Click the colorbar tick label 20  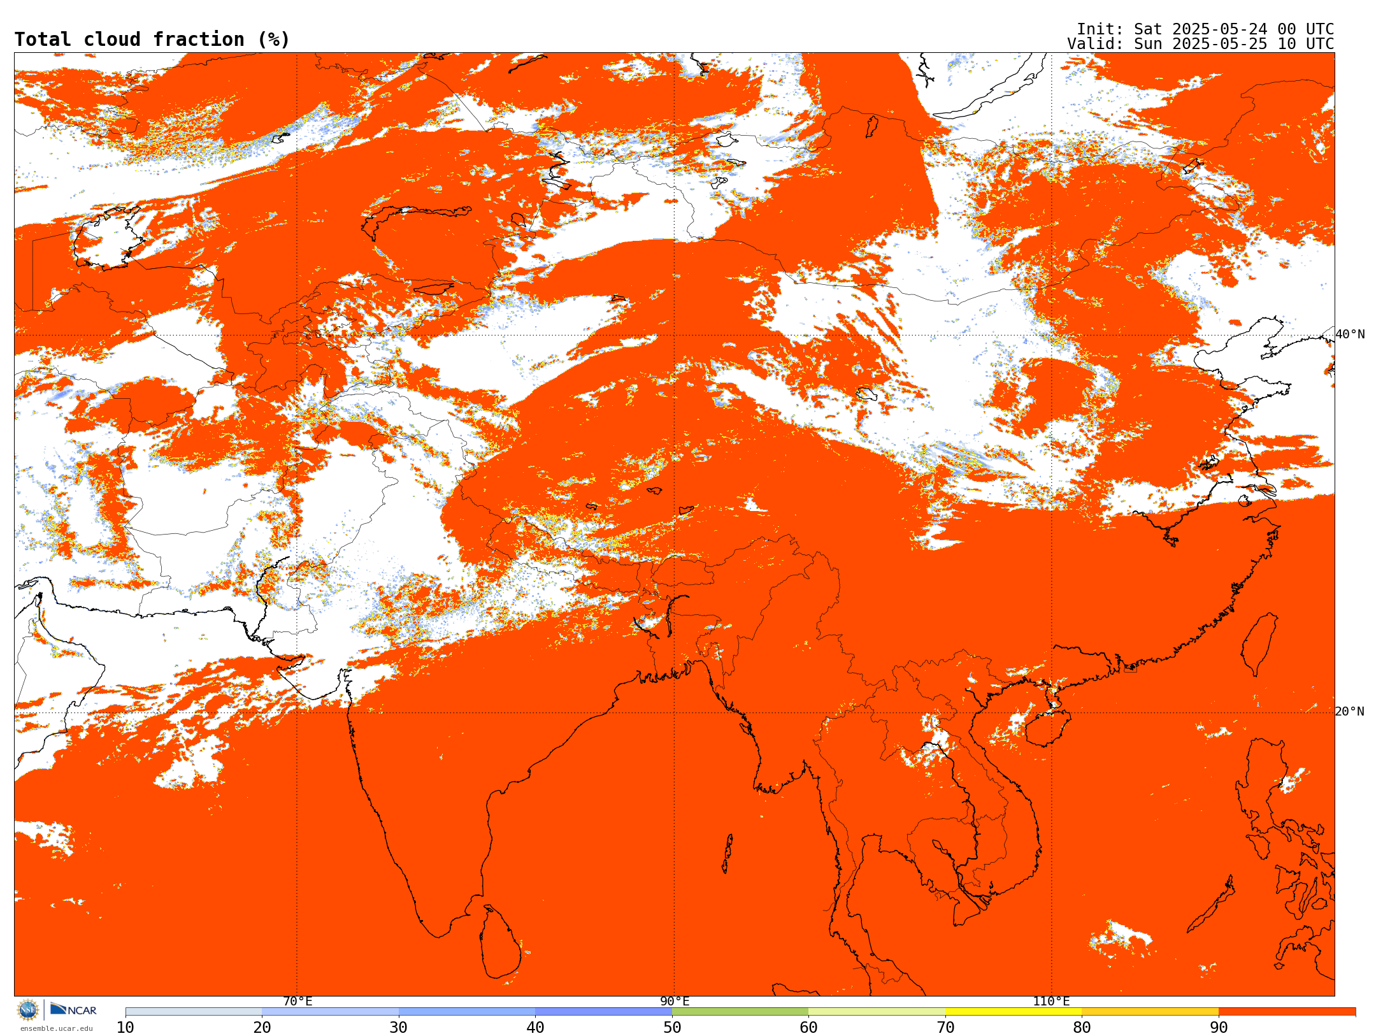click(x=262, y=1028)
